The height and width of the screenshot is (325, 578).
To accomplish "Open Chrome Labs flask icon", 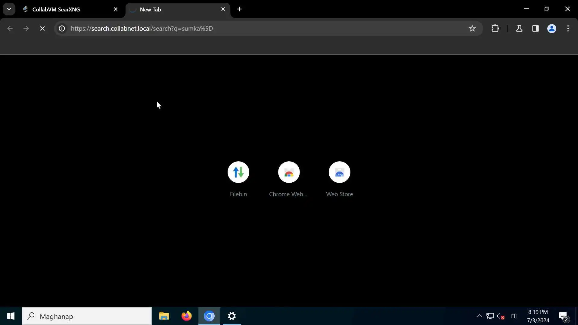I will pos(519,29).
